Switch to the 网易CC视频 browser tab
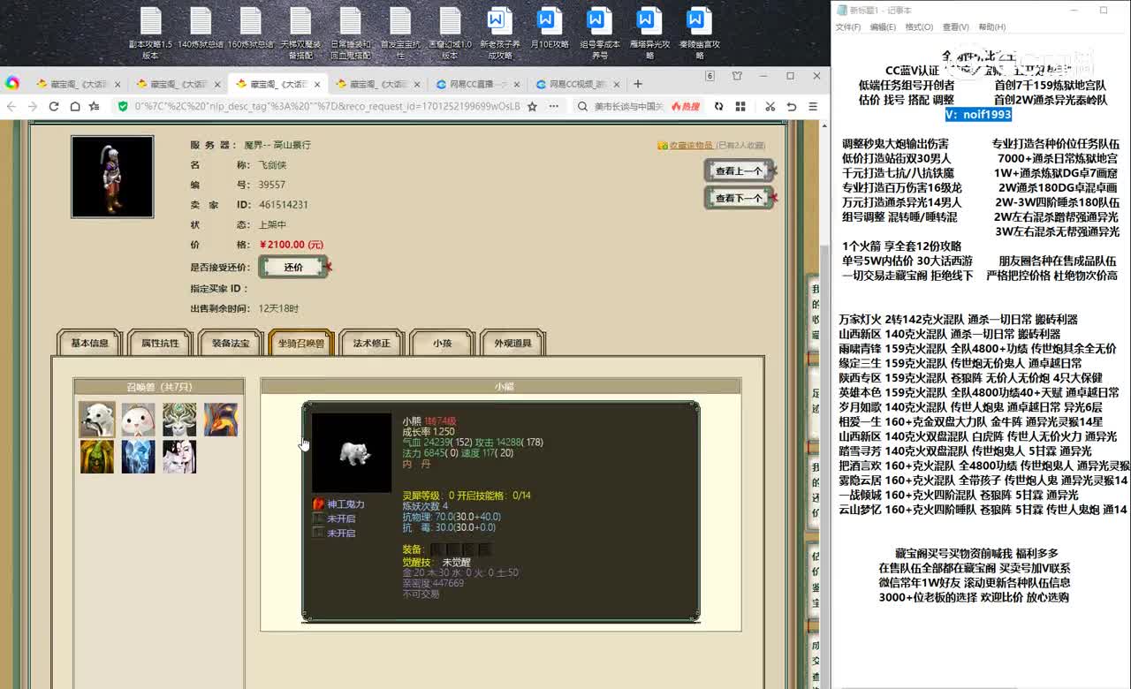The image size is (1131, 689). coord(576,84)
